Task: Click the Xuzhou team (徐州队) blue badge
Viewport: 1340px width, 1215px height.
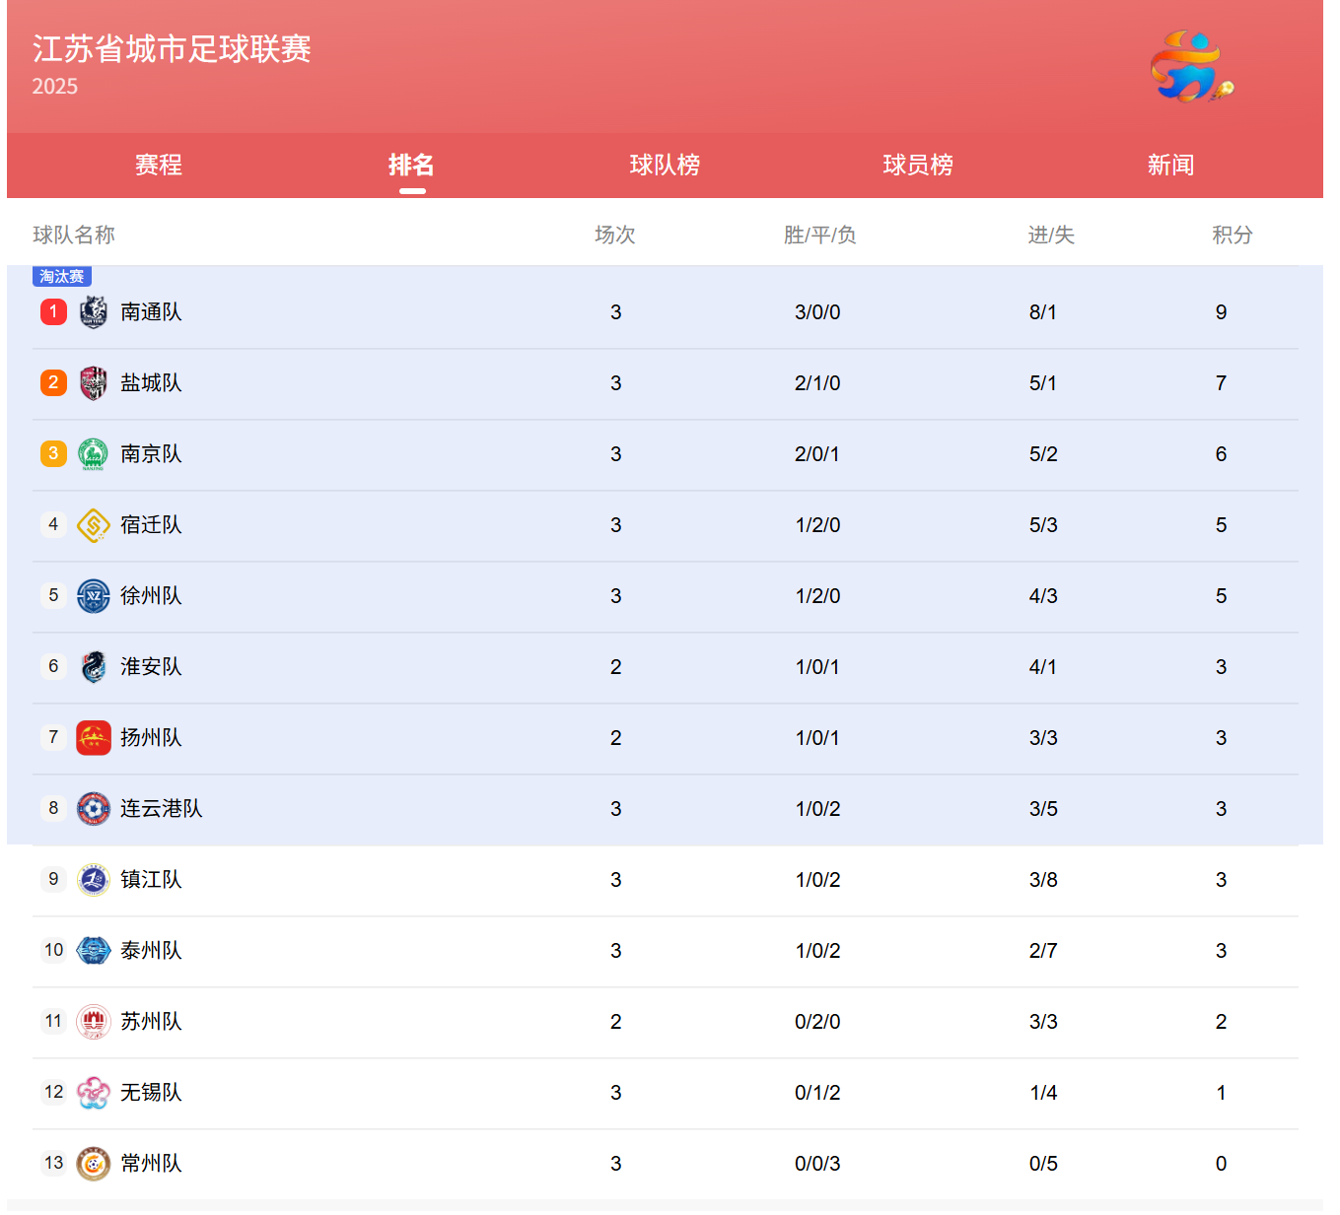Action: (93, 596)
